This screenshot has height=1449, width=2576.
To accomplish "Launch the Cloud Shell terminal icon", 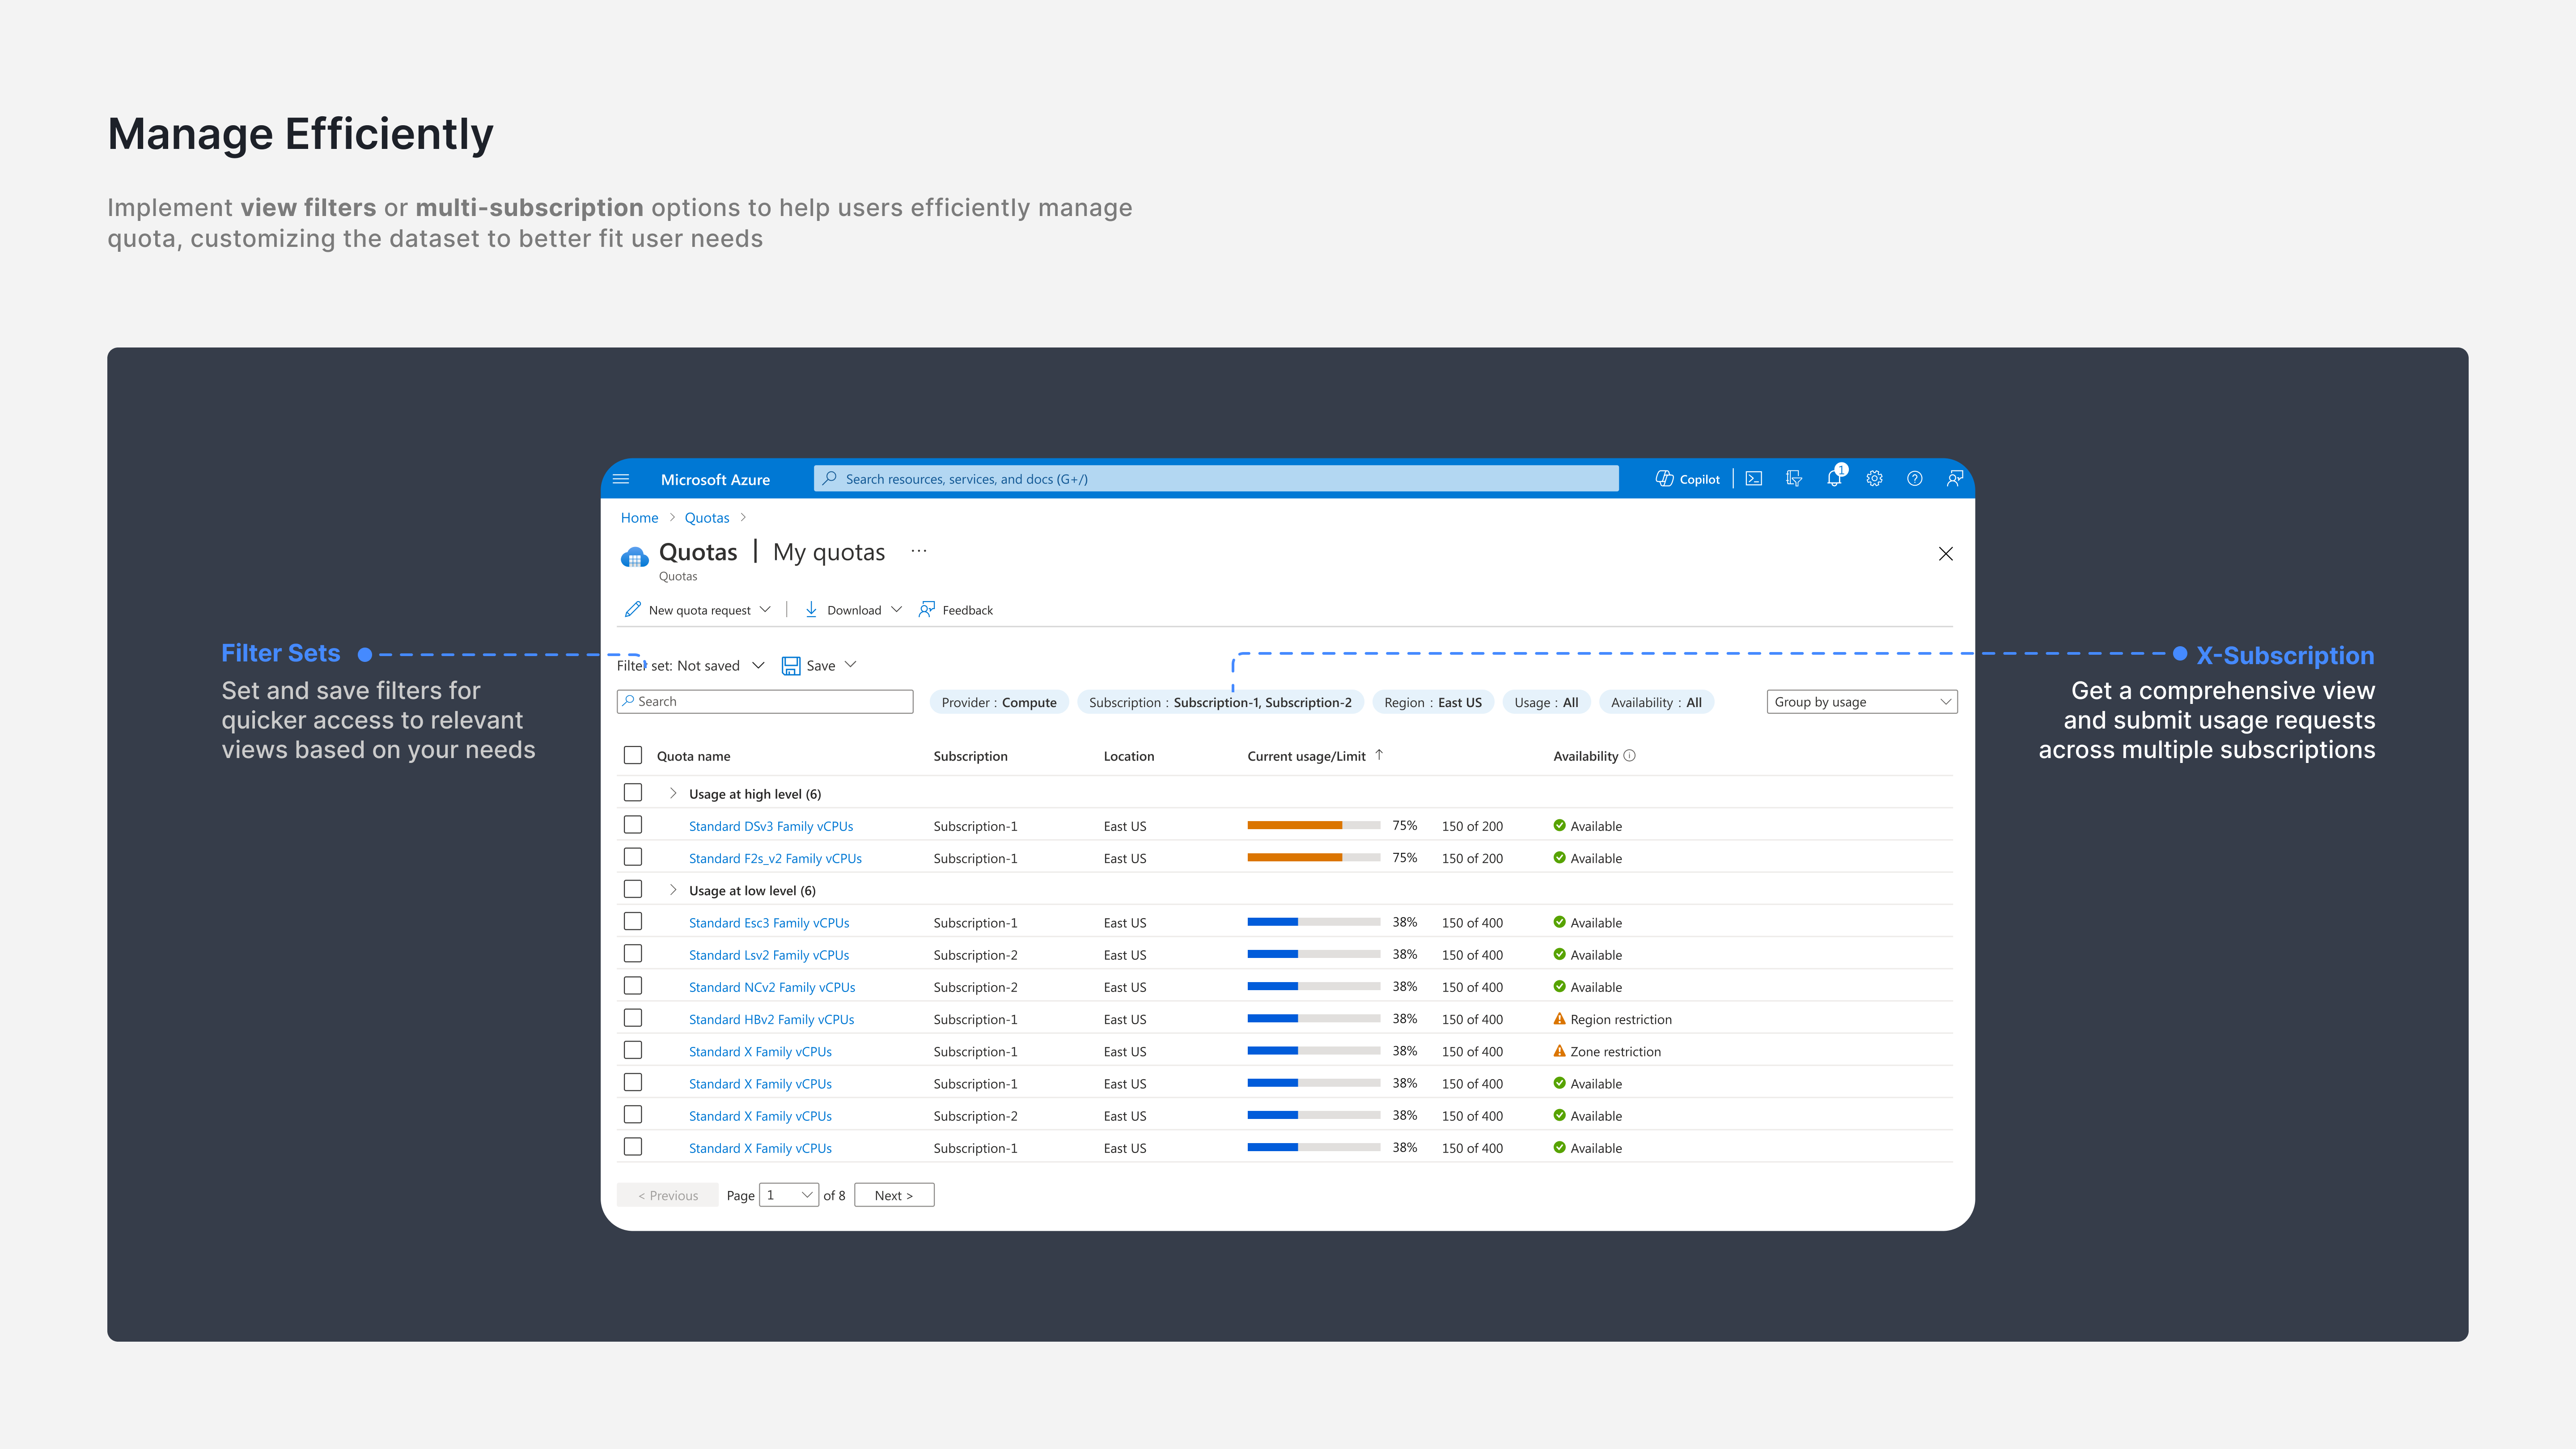I will coord(1754,479).
